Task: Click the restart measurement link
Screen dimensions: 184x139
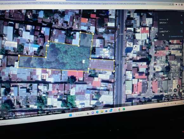Action: pyautogui.click(x=176, y=37)
